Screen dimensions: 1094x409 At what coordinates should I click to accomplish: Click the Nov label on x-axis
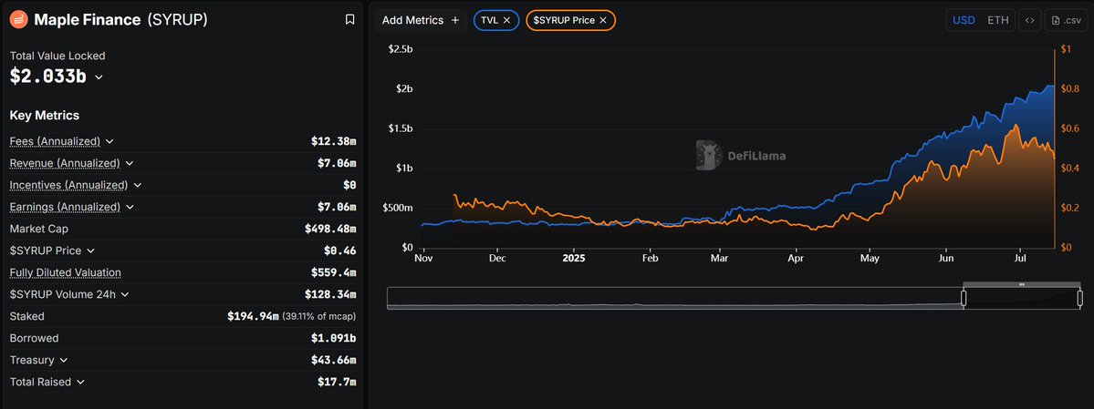[422, 258]
